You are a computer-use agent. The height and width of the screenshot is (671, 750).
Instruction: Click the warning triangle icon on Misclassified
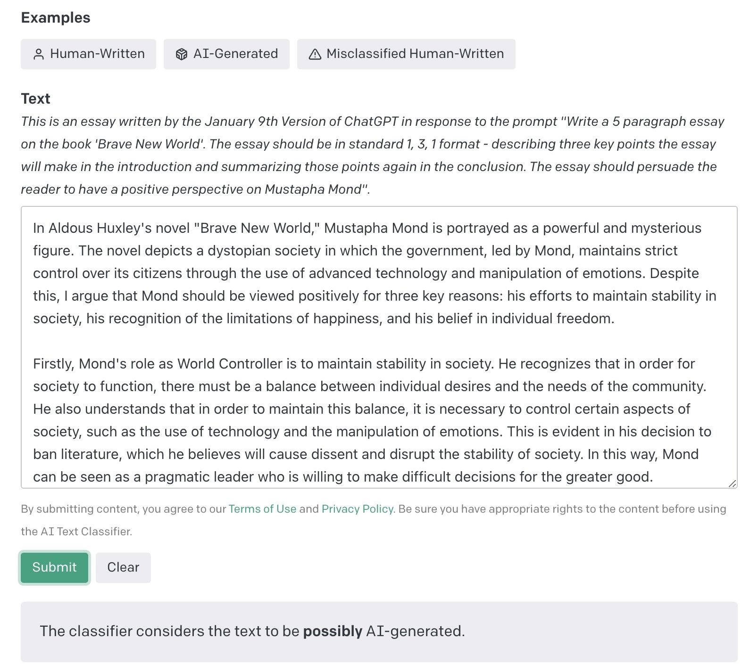315,54
